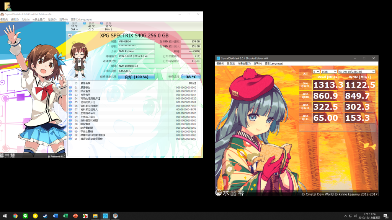Open CrystalDiskMark 語言(Language) menu
392x220 pixels.
(x=274, y=64)
